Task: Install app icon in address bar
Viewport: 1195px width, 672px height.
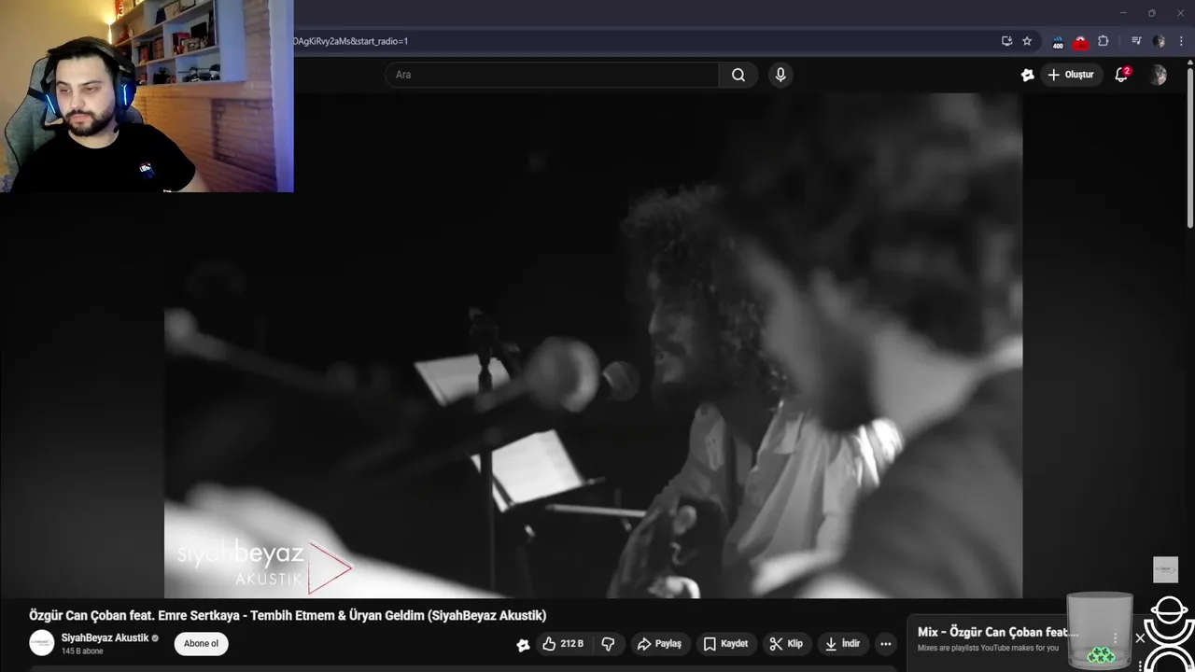Action: coord(1006,41)
